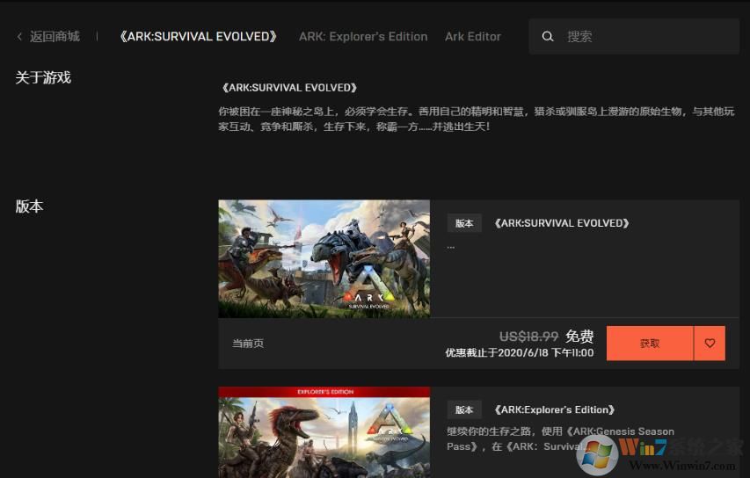The height and width of the screenshot is (478, 750).
Task: Click the magnifier search icon
Action: click(x=548, y=36)
